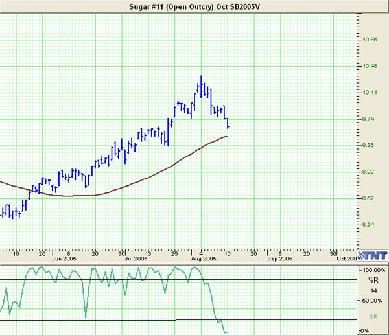Click the green '%R' legend label

coord(373,317)
